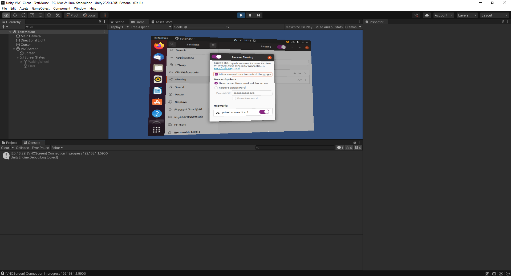Open the custom editor tools wrench icon
The height and width of the screenshot is (276, 511).
coord(58,15)
